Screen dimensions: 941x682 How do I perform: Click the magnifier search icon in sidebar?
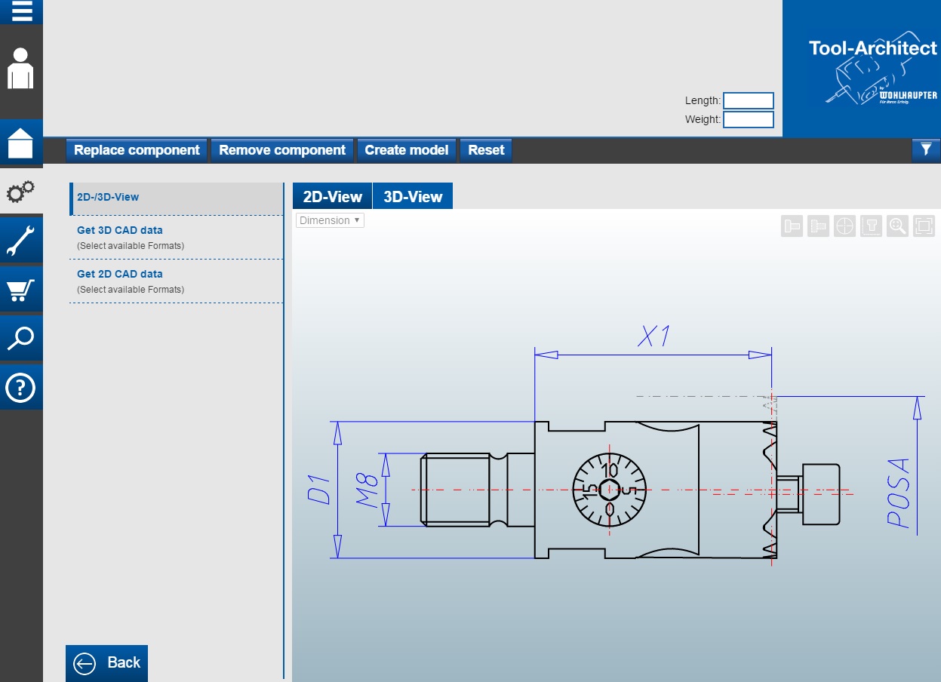coord(21,339)
